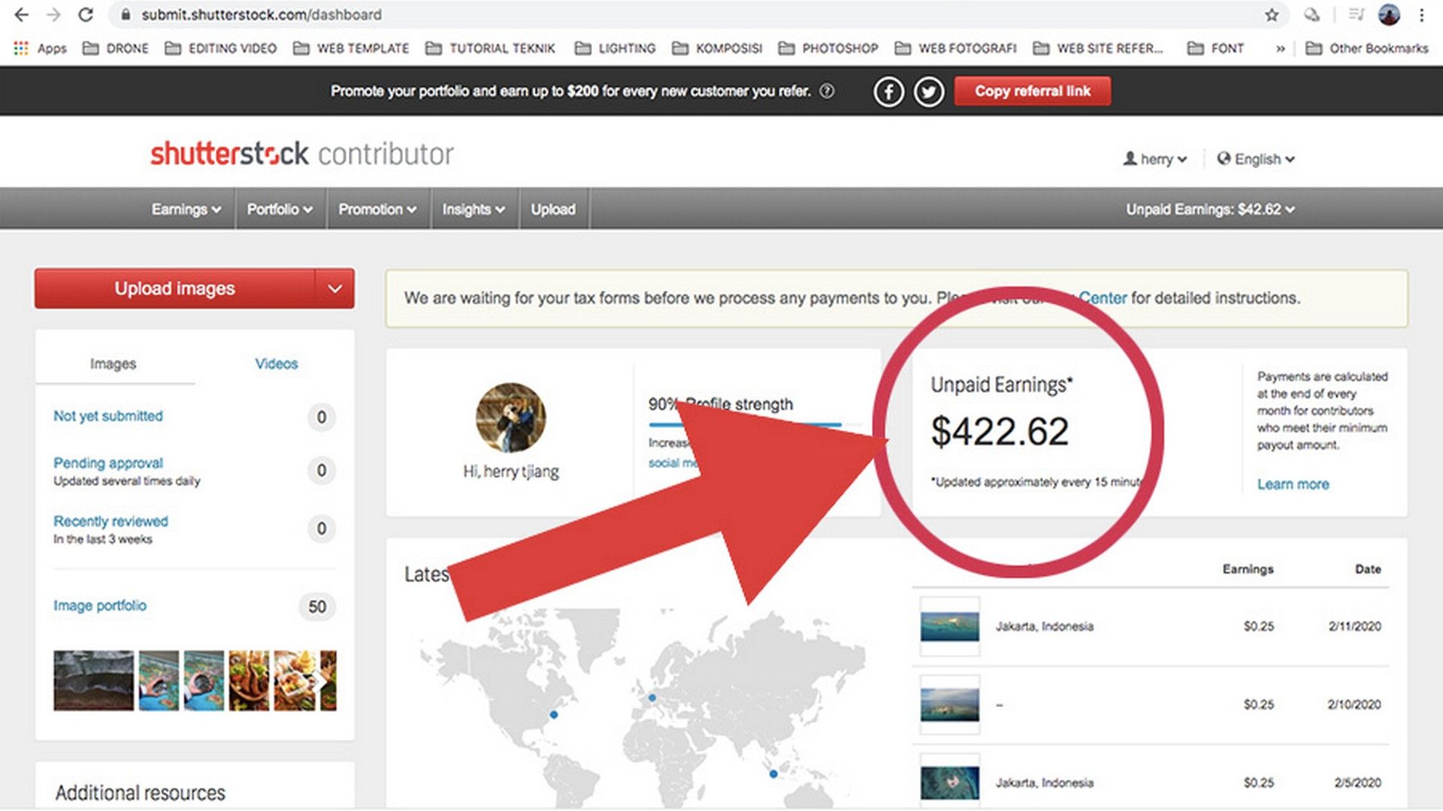This screenshot has width=1443, height=811.
Task: Open the Pending approval link
Action: pyautogui.click(x=108, y=463)
